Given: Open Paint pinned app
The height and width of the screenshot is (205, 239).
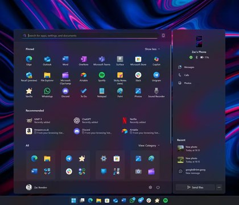Looking at the screenshot, I should click(120, 93).
